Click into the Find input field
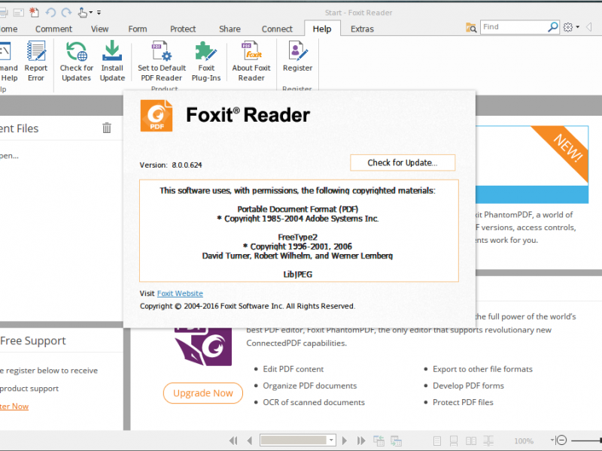Image resolution: width=602 pixels, height=451 pixels. [x=514, y=27]
